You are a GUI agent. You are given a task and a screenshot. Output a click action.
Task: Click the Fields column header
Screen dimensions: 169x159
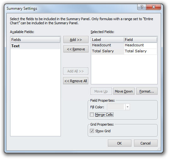pos(35,40)
